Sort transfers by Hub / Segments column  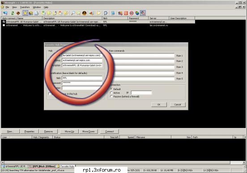(x=42, y=137)
